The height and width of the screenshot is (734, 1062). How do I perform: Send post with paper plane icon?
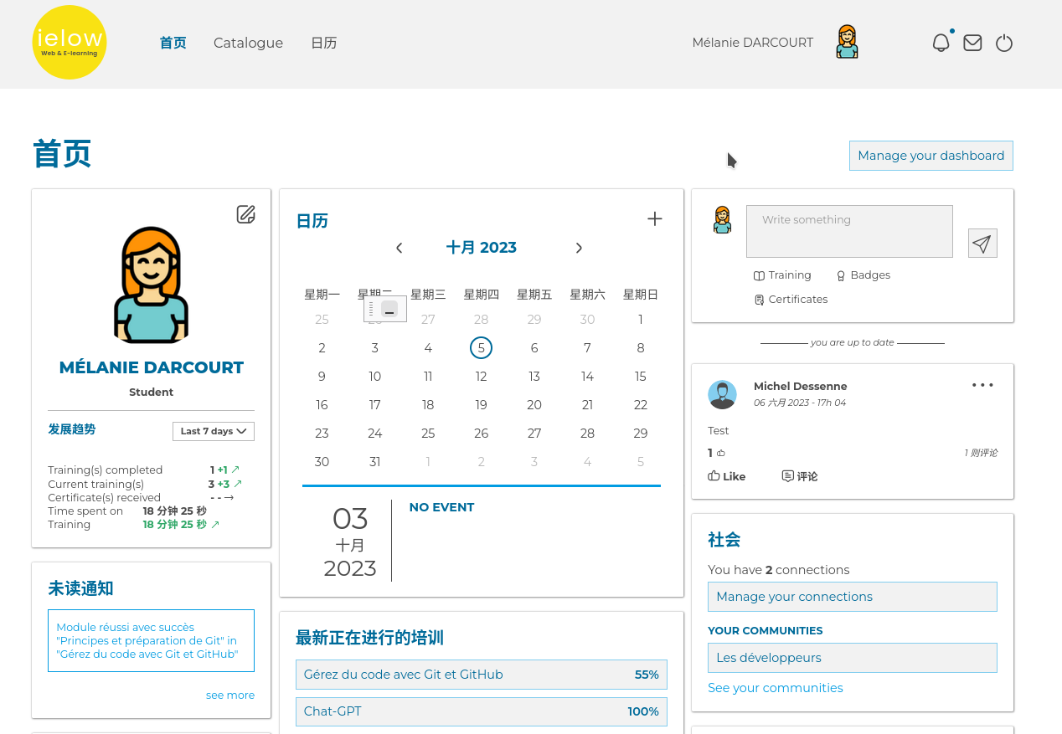(982, 244)
